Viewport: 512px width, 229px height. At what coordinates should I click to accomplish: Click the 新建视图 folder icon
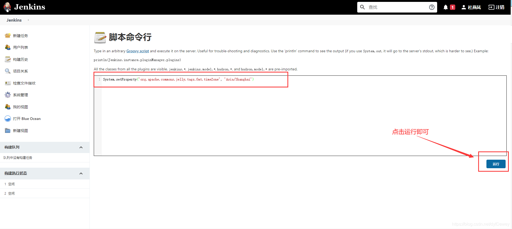coord(8,131)
